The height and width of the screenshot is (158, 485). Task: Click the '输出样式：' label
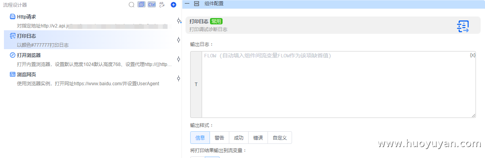click(202, 125)
